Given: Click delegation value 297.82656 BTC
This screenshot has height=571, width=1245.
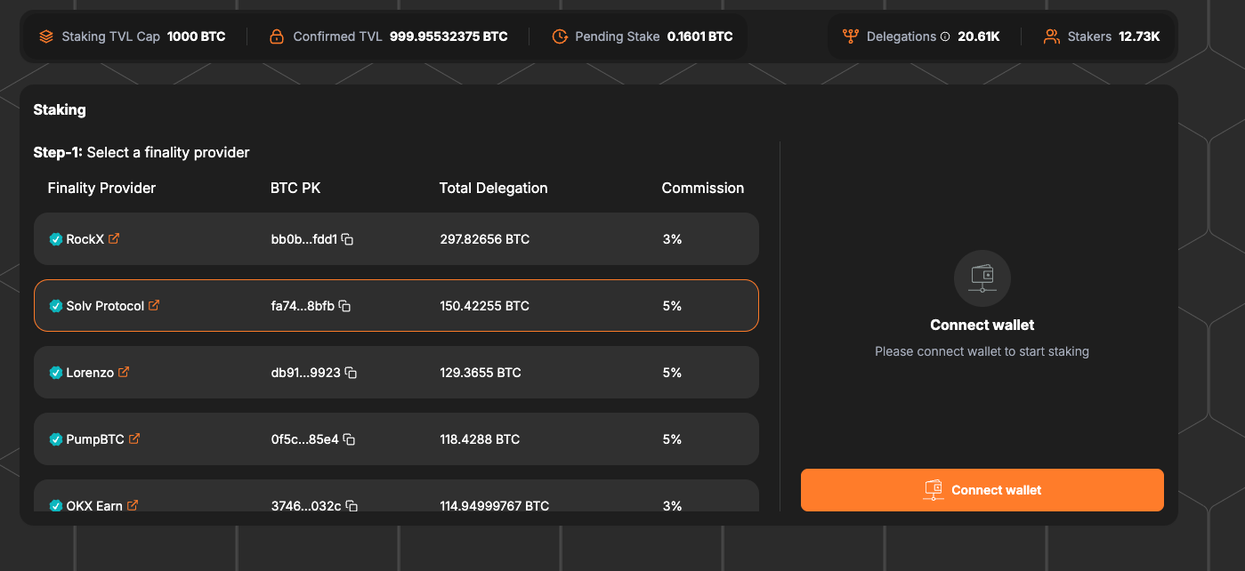Looking at the screenshot, I should [x=485, y=239].
